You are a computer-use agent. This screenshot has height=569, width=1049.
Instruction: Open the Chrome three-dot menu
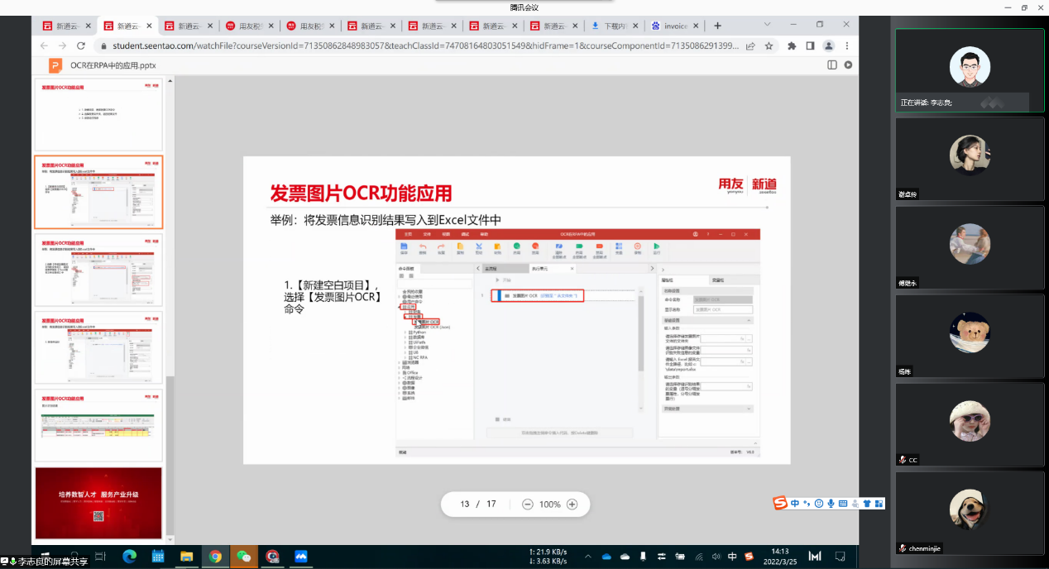point(847,45)
